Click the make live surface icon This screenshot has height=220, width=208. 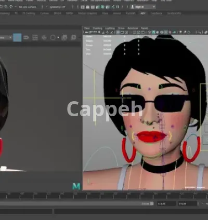(x=73, y=37)
